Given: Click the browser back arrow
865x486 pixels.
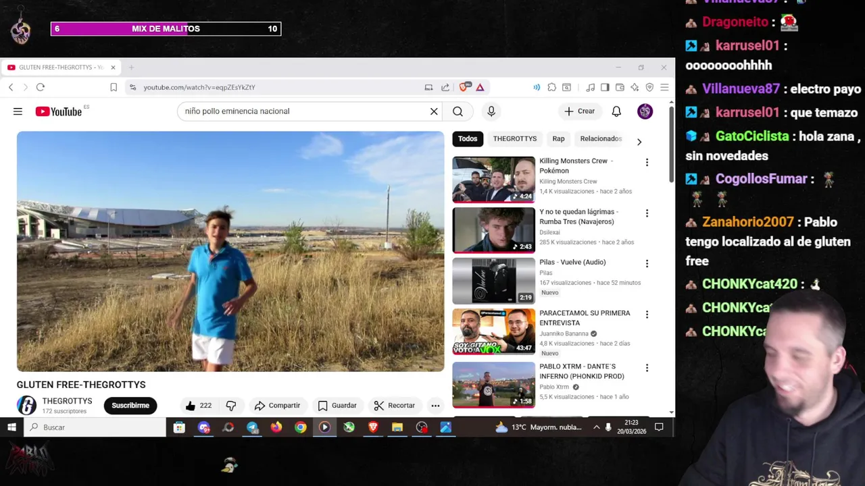Looking at the screenshot, I should click(x=11, y=87).
